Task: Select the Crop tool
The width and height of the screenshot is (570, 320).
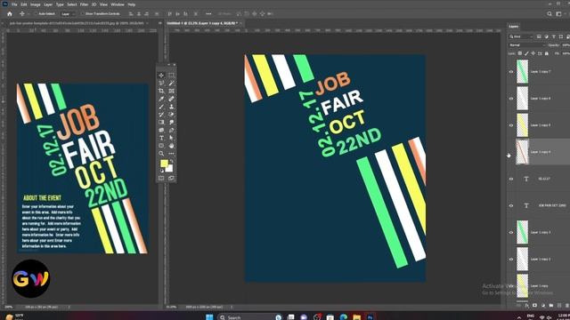Action: (161, 91)
